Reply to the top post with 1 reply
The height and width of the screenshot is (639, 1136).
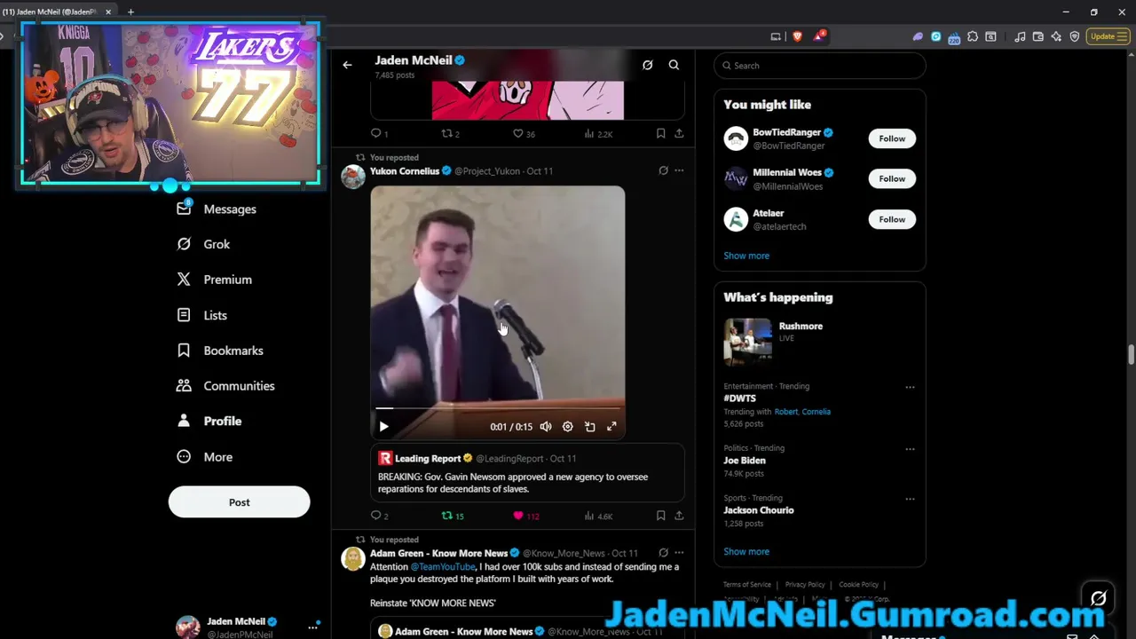[379, 133]
